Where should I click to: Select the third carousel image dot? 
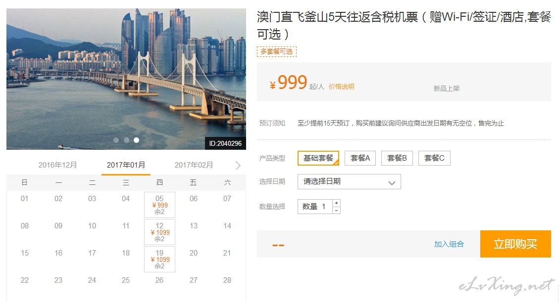(x=137, y=140)
